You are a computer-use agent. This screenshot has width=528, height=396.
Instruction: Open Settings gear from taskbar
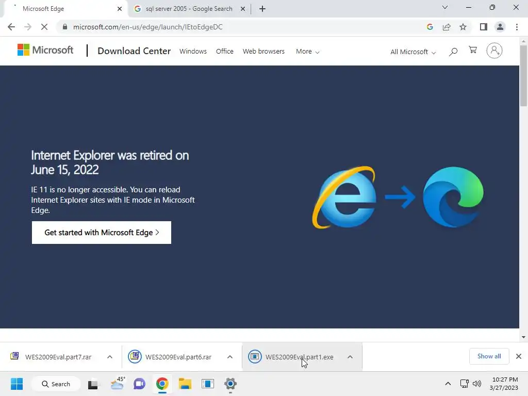coord(230,384)
